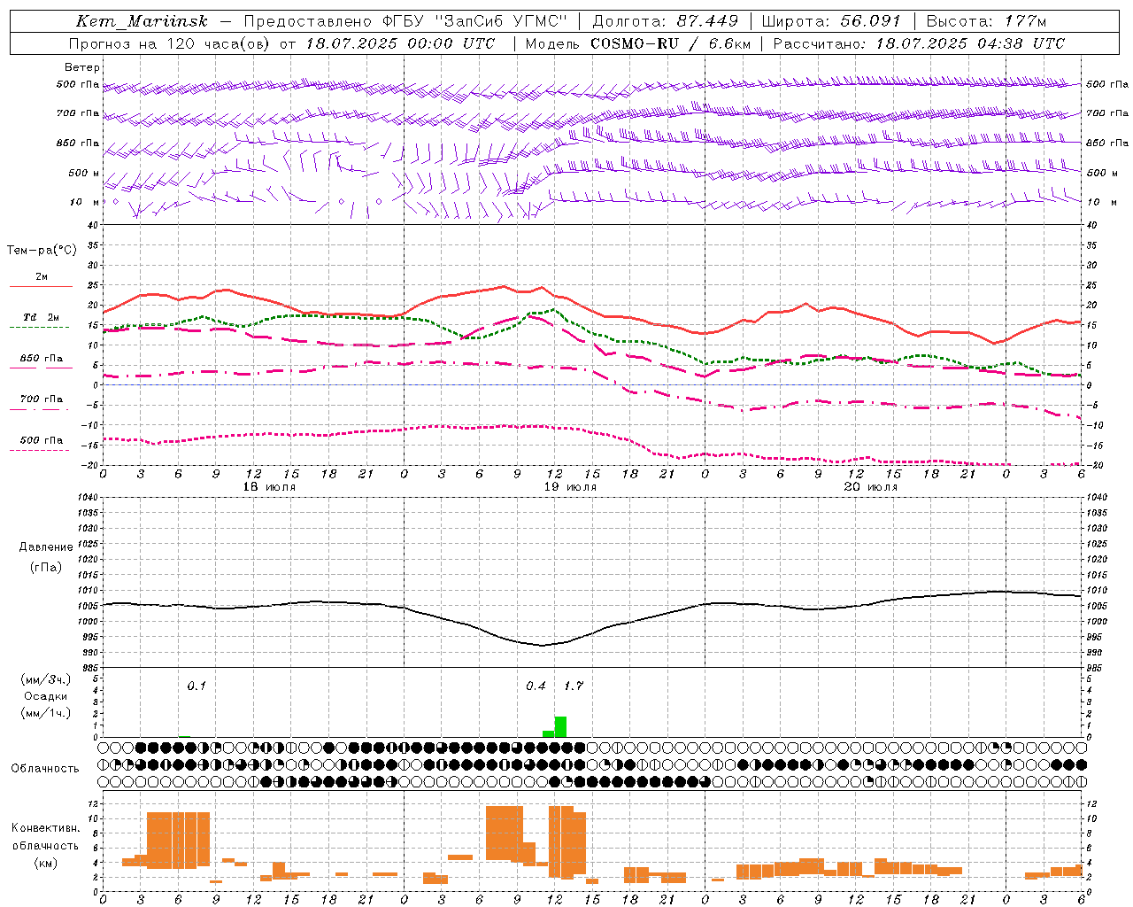Click the (мм/1ч.) precipitation unit label
This screenshot has height=907, width=1133.
tap(46, 713)
